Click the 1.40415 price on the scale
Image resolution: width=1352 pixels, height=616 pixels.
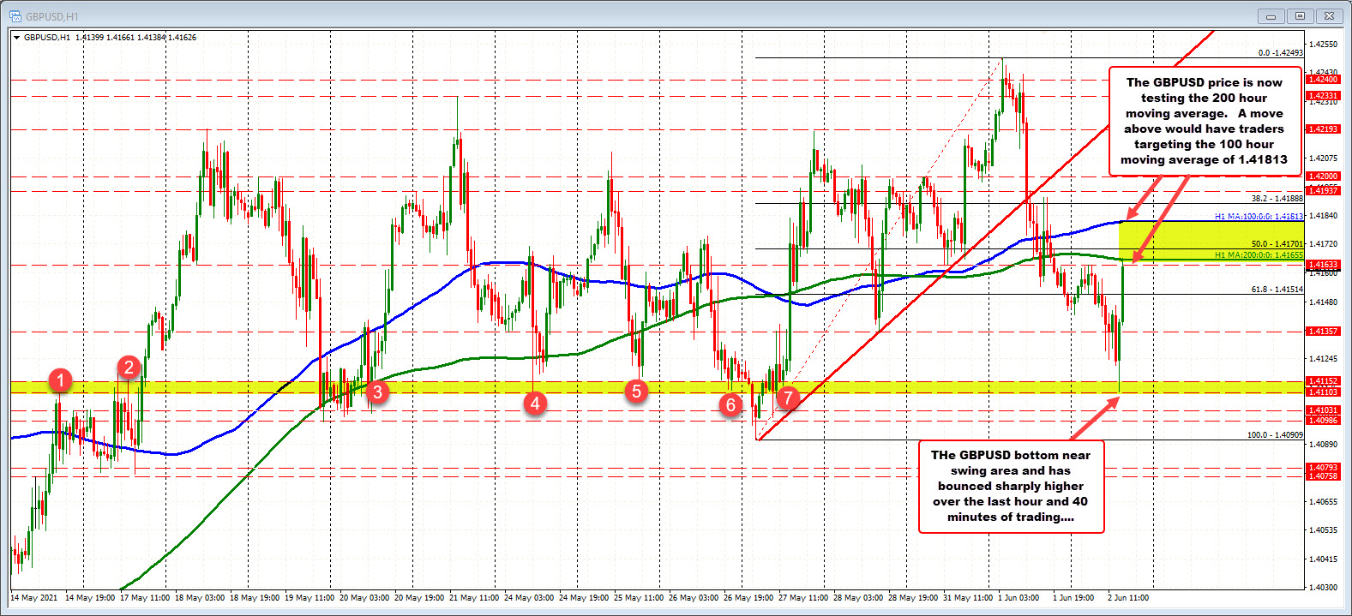click(1323, 559)
